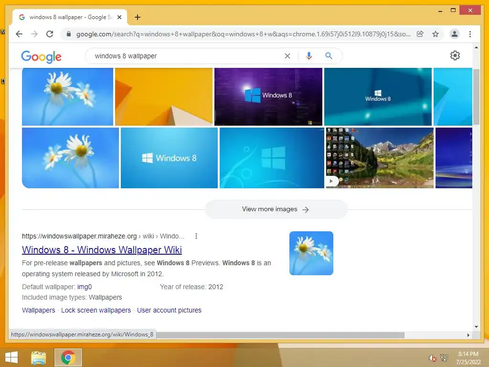Viewport: 489px width, 367px height.
Task: Open the orange geometric wallpaper thumbnail
Action: pos(164,97)
